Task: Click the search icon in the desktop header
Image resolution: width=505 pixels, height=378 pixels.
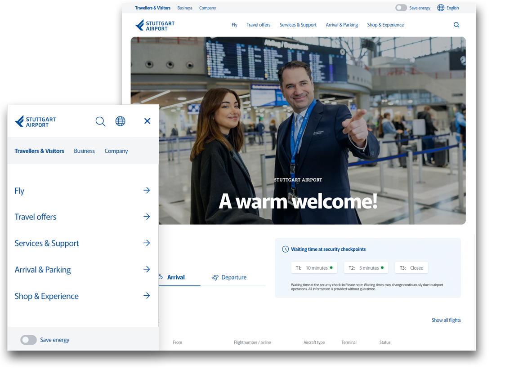Action: click(456, 25)
